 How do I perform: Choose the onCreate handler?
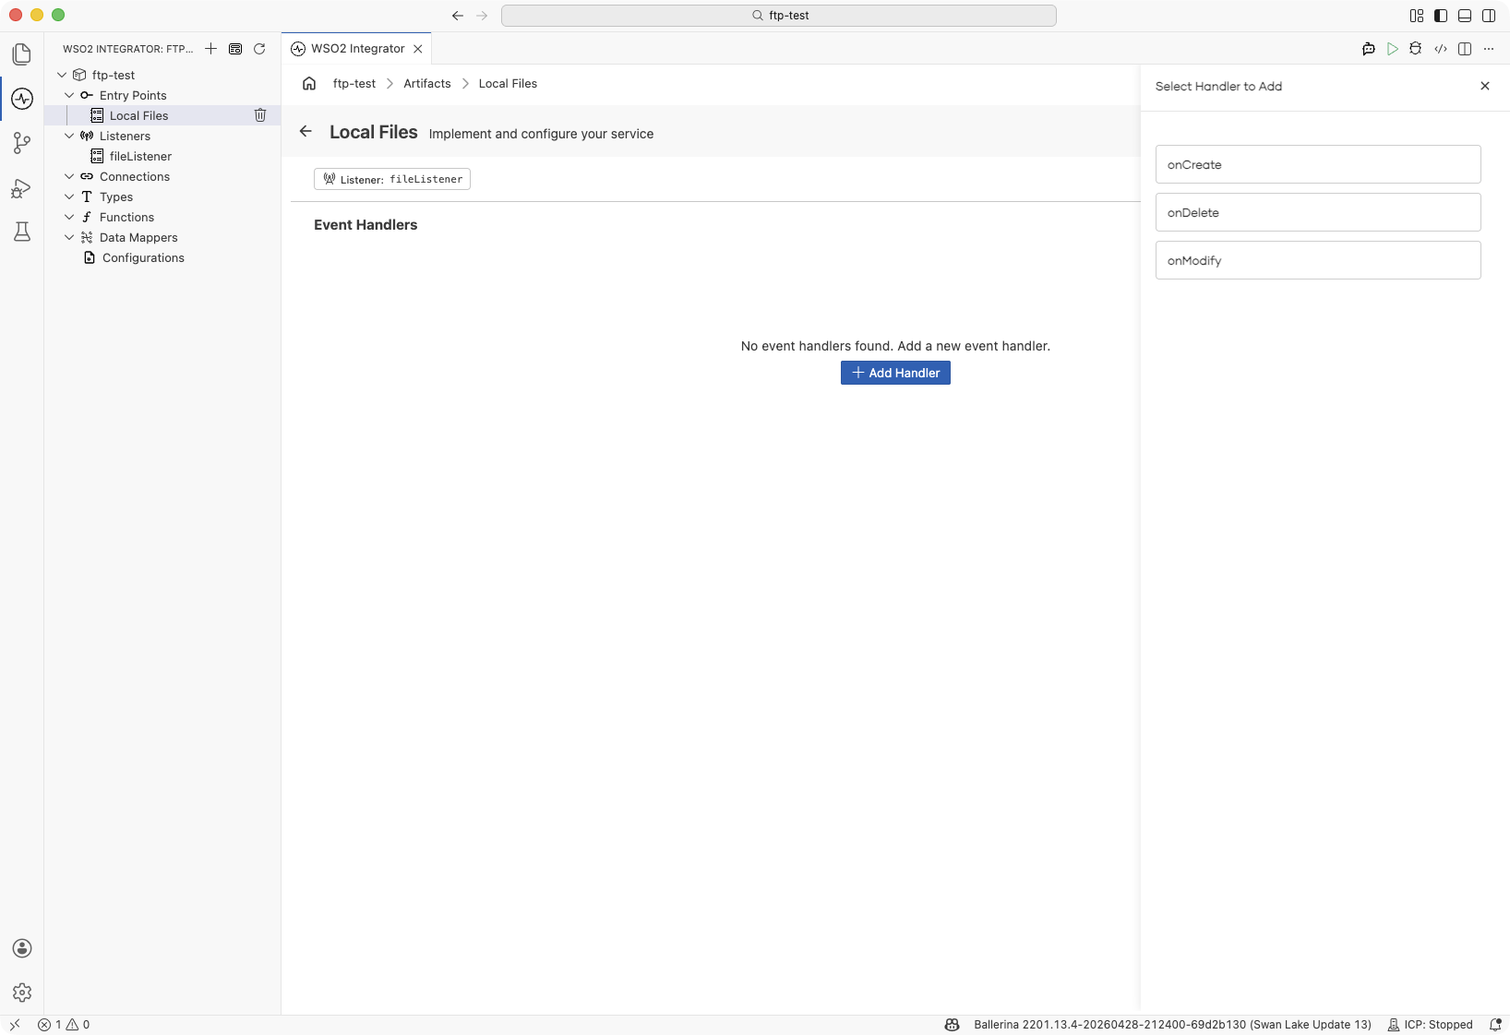point(1318,164)
